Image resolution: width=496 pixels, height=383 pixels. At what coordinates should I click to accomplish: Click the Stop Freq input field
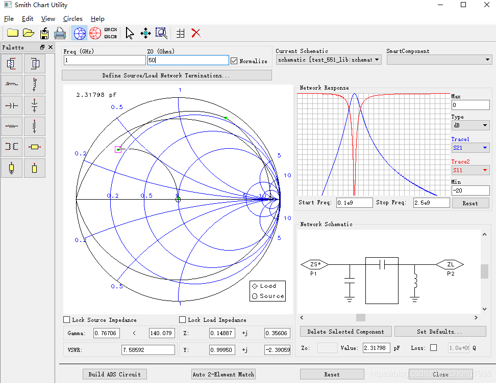pyautogui.click(x=432, y=203)
